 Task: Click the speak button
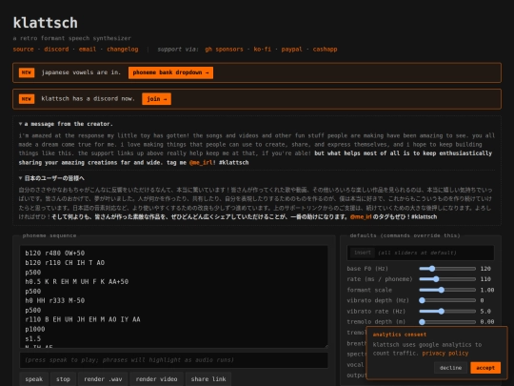click(33, 379)
